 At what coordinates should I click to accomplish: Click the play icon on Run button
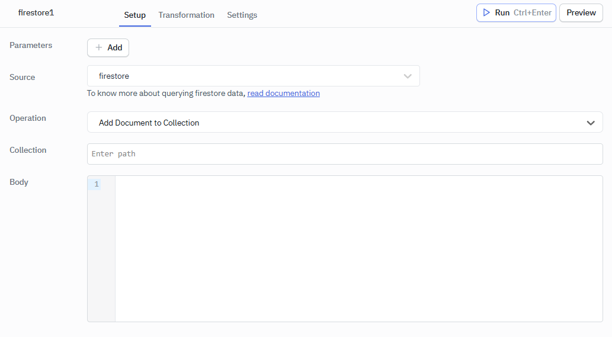point(486,12)
